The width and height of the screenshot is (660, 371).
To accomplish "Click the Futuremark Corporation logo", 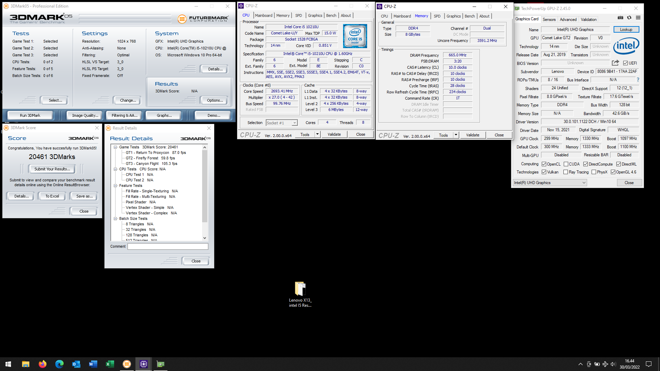I will [x=203, y=19].
